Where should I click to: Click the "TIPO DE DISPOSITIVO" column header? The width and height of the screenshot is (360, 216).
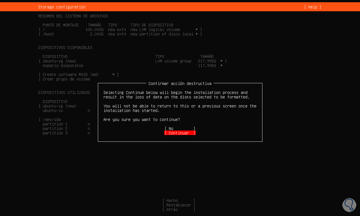(x=152, y=25)
